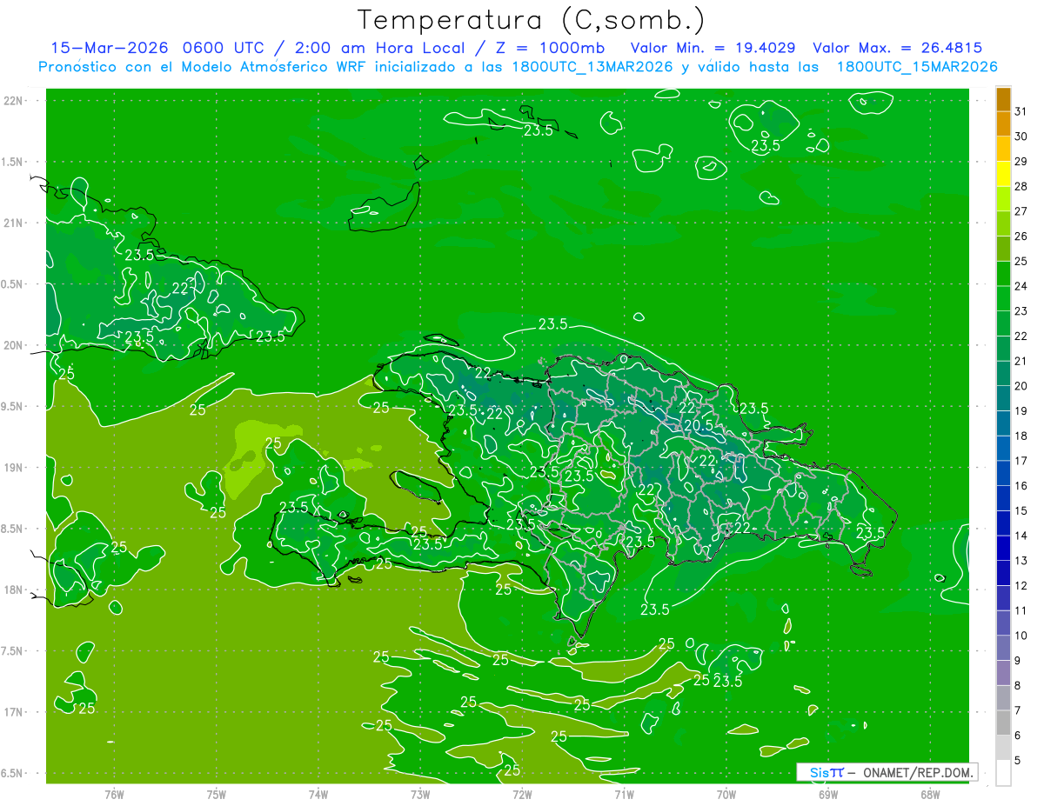This screenshot has height=806, width=1044.
Task: Select the 'Valor Min. = 19.4029' value
Action: pyautogui.click(x=714, y=48)
